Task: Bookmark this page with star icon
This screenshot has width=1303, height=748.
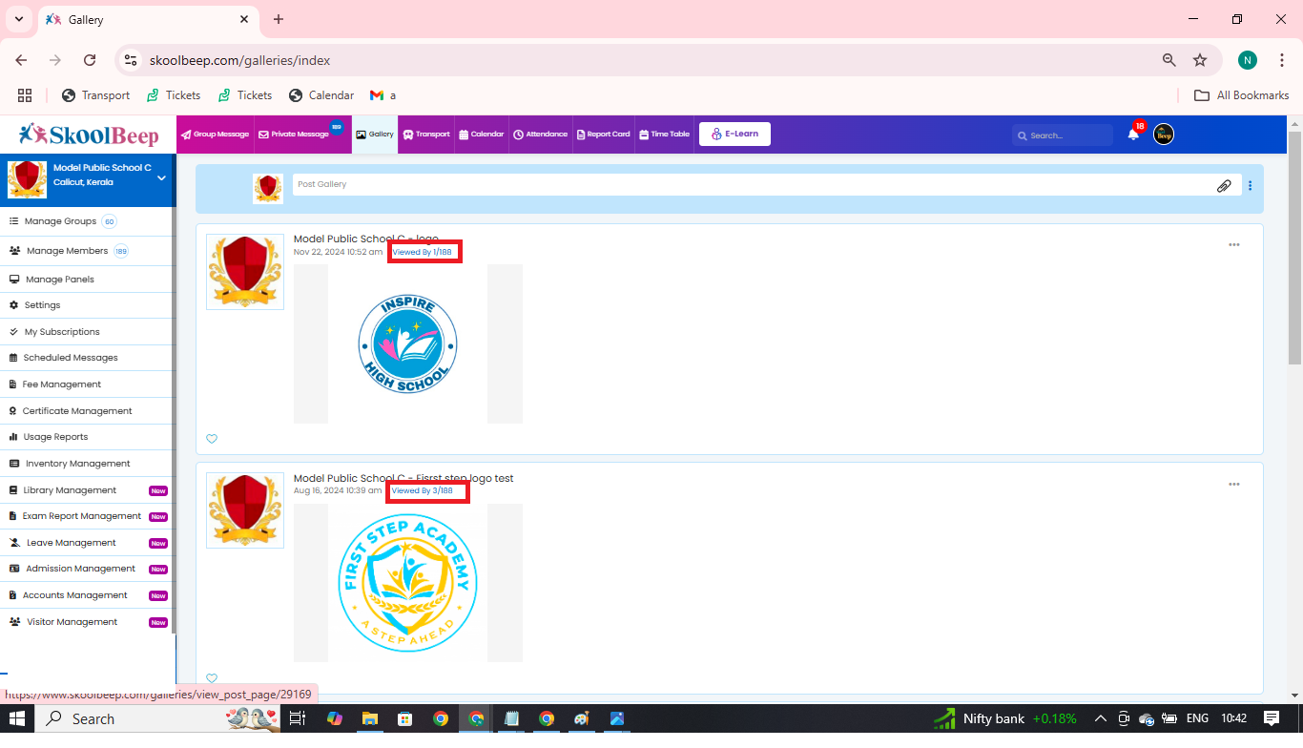Action: [1200, 60]
